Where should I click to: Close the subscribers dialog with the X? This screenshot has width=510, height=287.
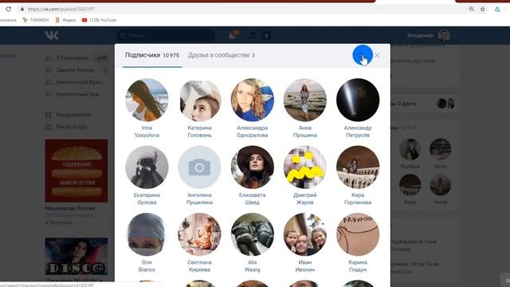377,55
